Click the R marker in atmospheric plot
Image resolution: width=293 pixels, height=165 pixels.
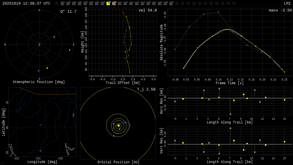[54, 37]
